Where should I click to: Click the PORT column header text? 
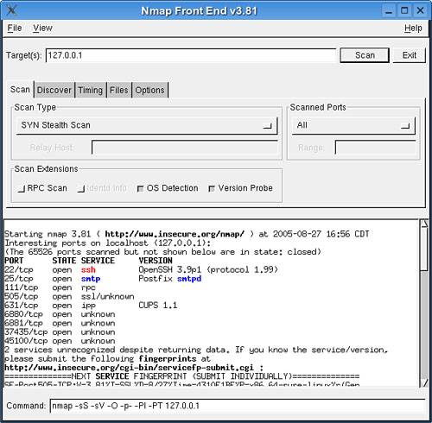click(14, 261)
